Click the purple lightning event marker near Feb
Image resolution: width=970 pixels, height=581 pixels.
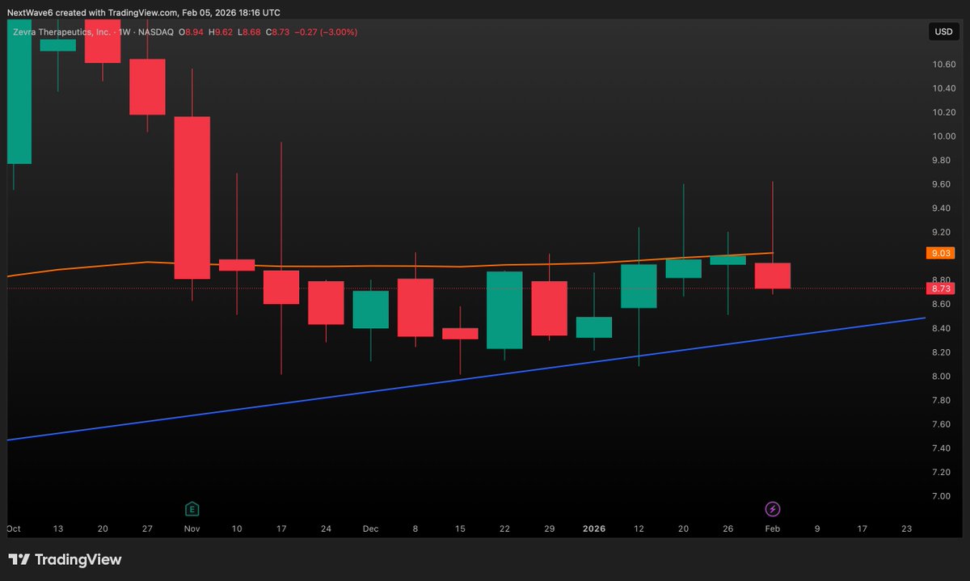(772, 509)
